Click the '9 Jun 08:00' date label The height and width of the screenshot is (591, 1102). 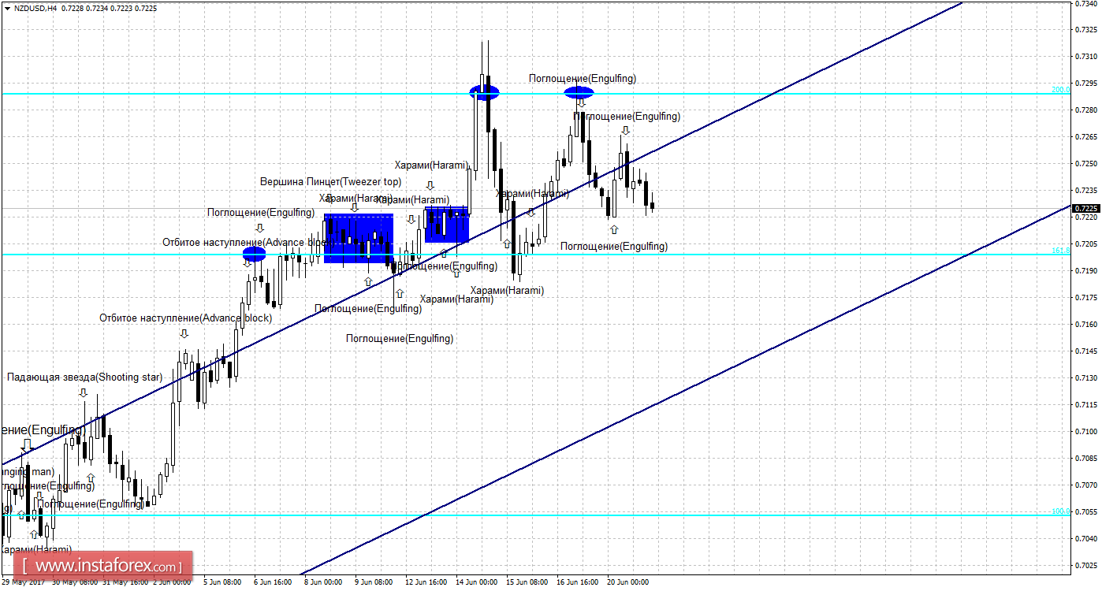[x=373, y=582]
